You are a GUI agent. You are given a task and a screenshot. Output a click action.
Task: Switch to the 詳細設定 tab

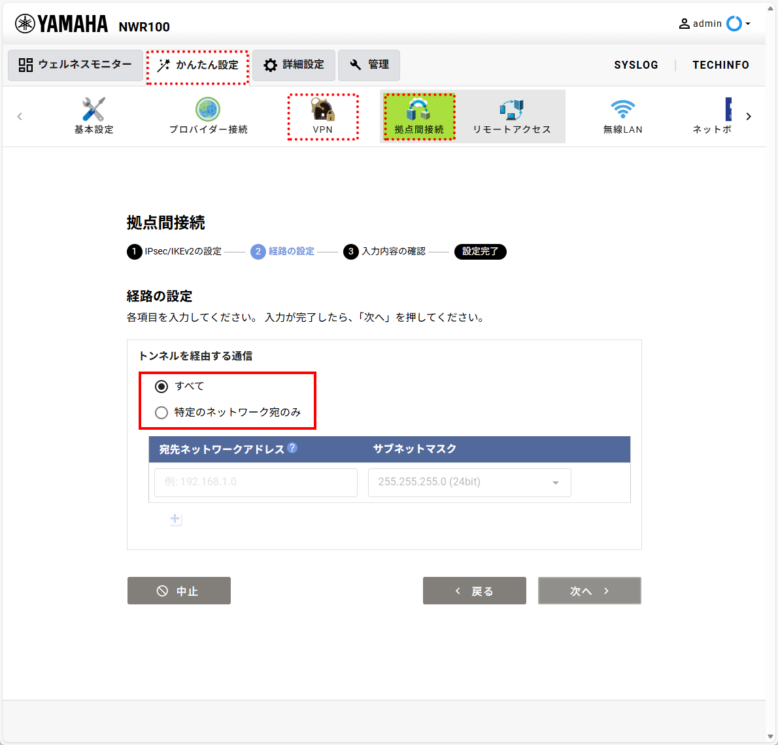294,65
